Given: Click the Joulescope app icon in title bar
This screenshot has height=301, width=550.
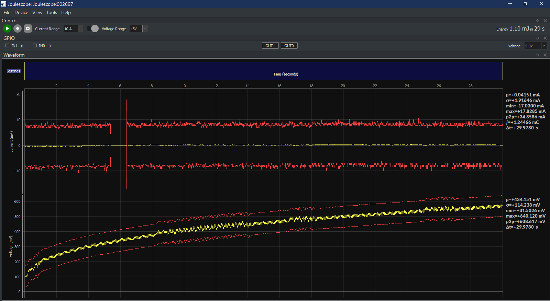Looking at the screenshot, I should point(3,4).
